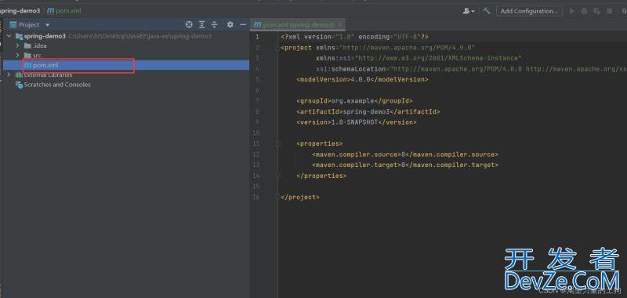This screenshot has width=627, height=298.
Task: Expand External Libraries node
Action: tap(9, 74)
